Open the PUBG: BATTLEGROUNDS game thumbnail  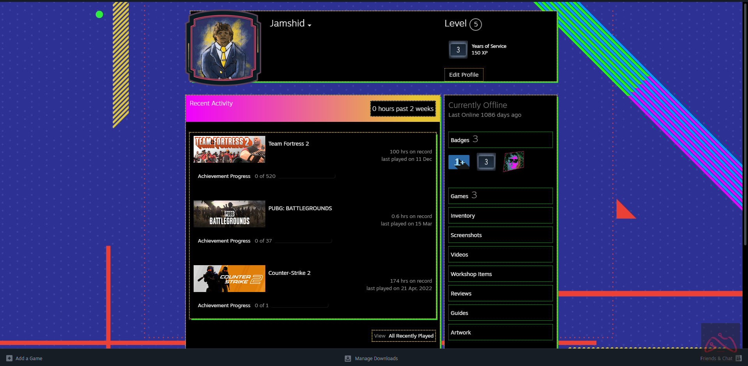(x=229, y=214)
